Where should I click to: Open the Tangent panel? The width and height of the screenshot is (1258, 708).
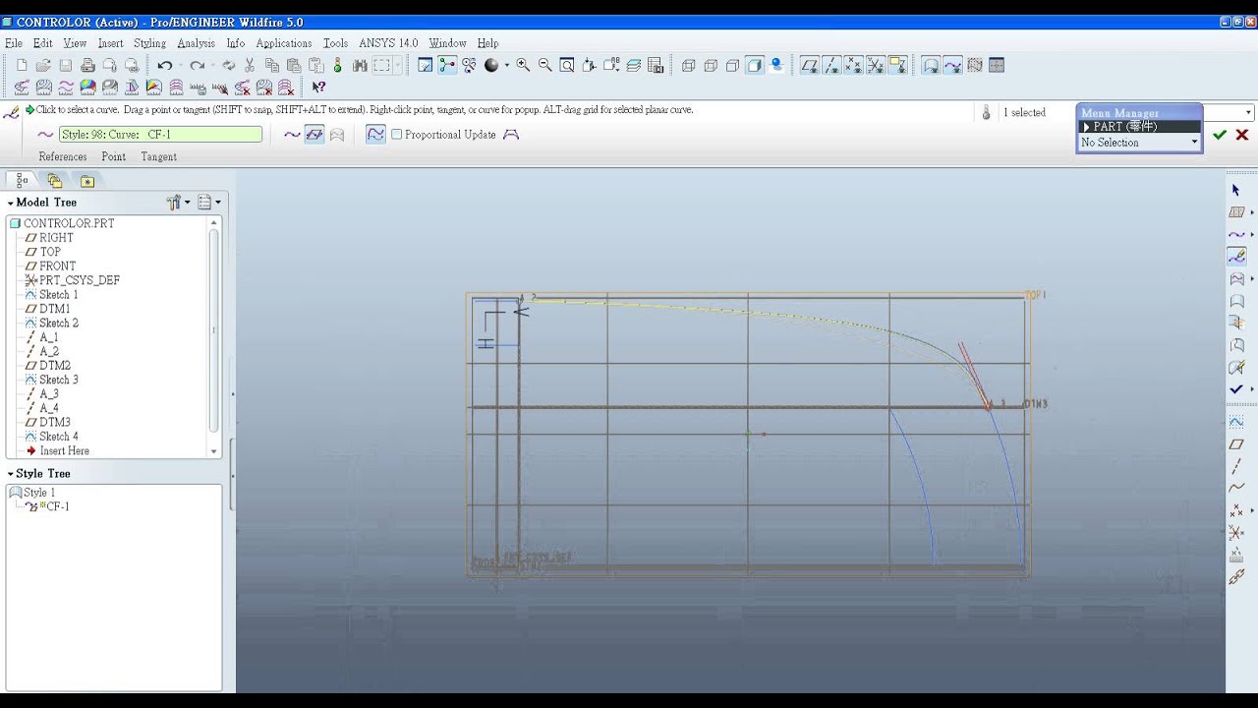tap(158, 157)
